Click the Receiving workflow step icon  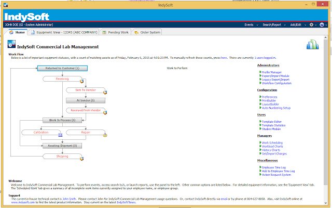(81, 81)
